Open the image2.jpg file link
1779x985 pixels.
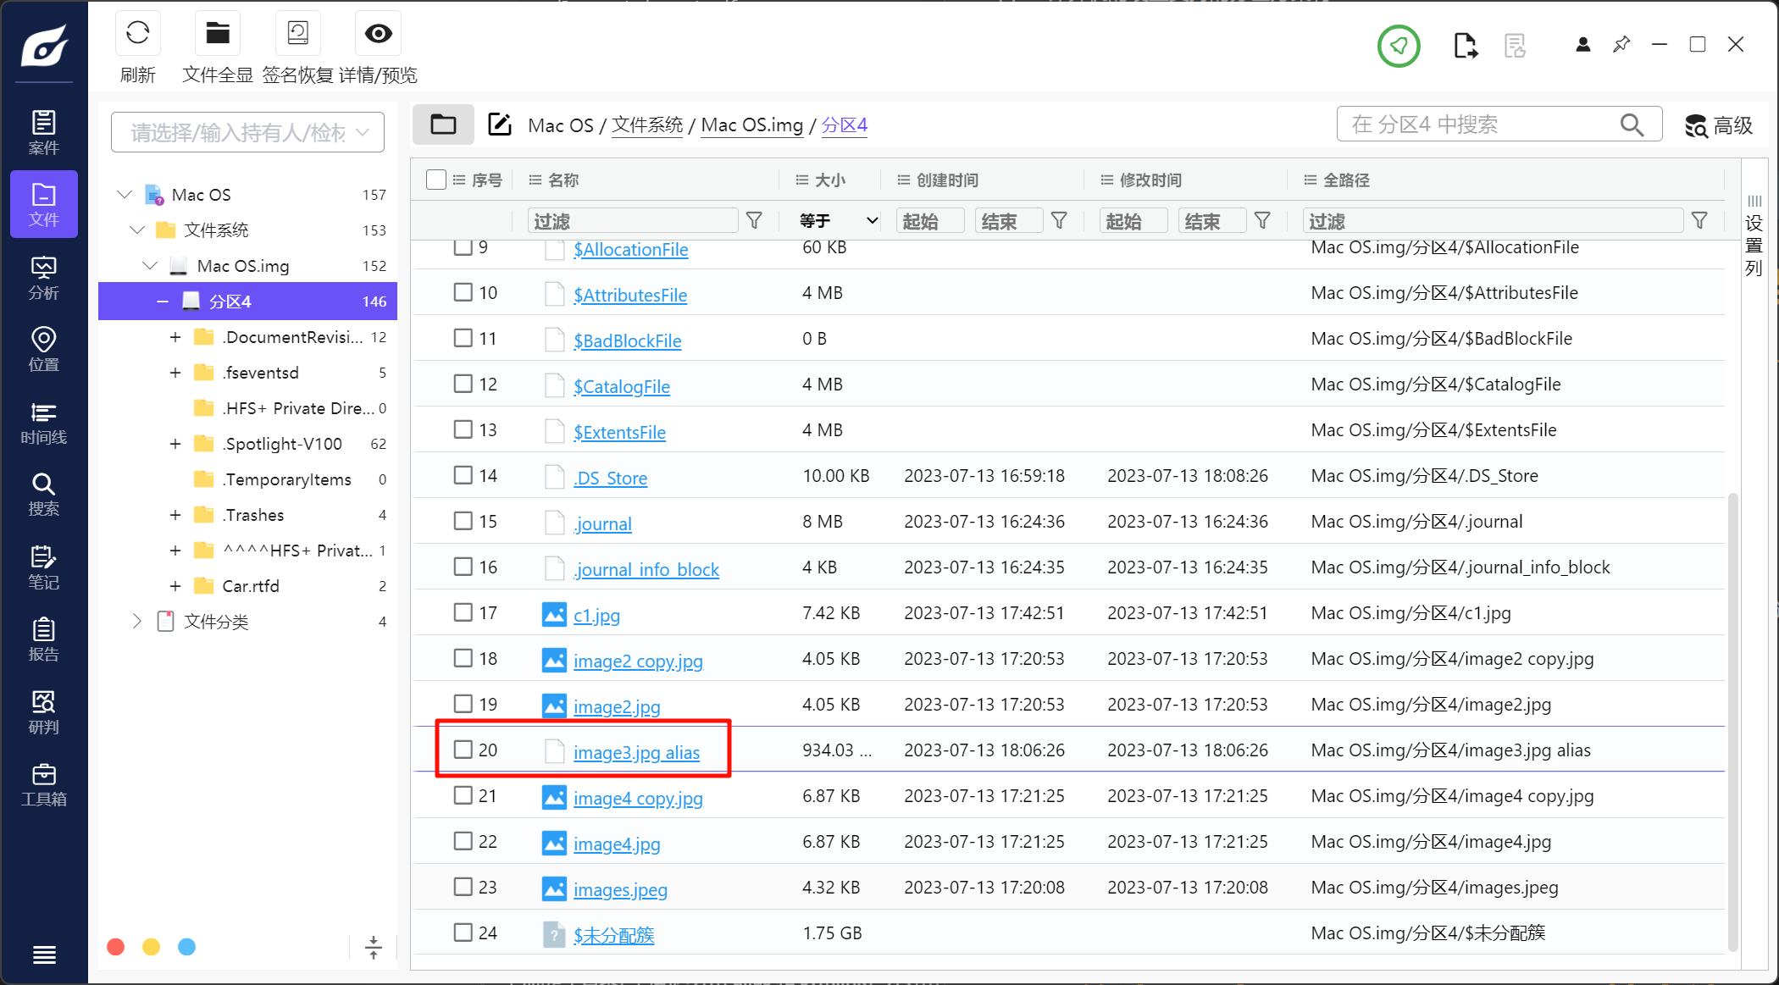[617, 706]
